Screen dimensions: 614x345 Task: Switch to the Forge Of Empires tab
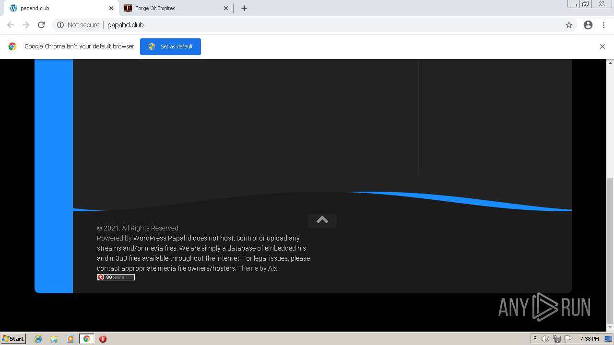pyautogui.click(x=176, y=8)
